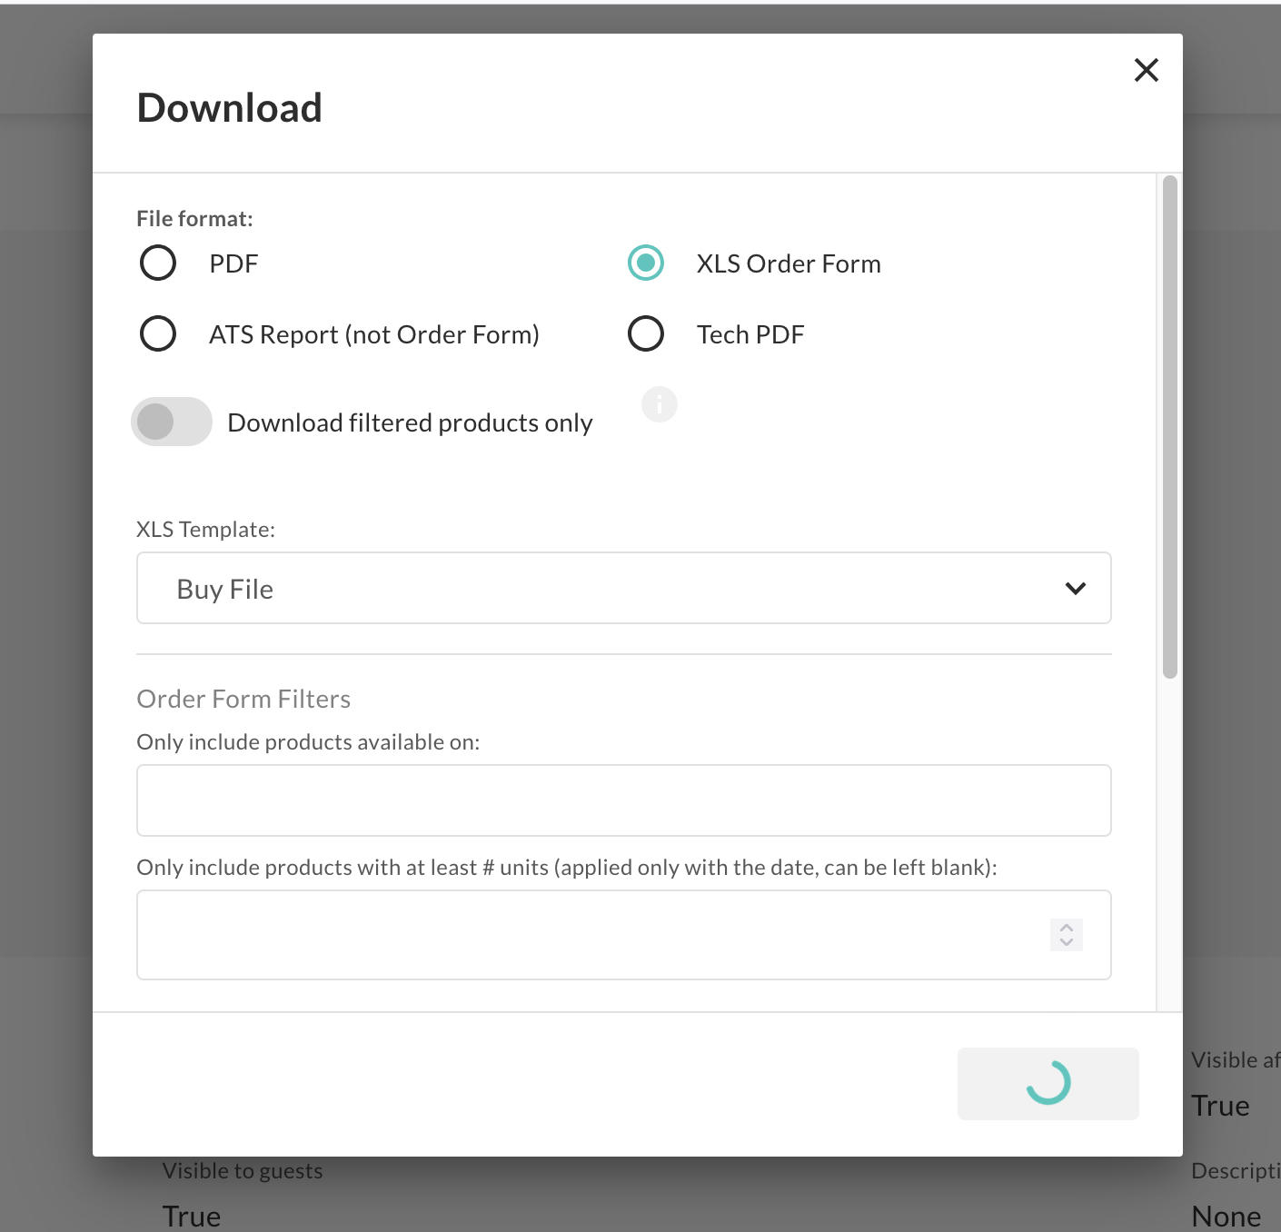Click the File format label
This screenshot has width=1281, height=1232.
point(194,218)
